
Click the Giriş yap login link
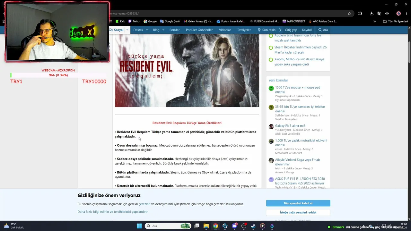pyautogui.click(x=291, y=30)
